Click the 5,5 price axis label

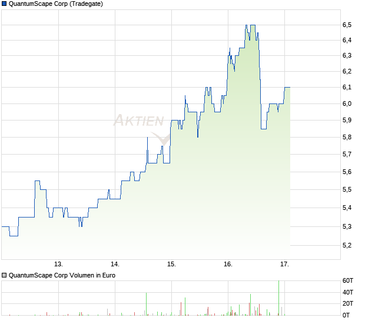pyautogui.click(x=347, y=190)
